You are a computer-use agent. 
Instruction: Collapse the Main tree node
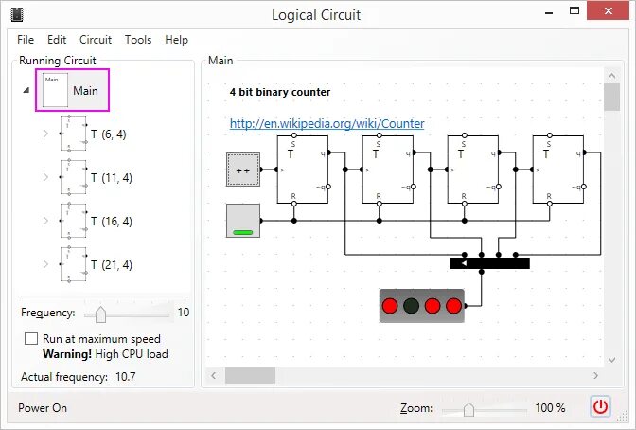pos(26,90)
